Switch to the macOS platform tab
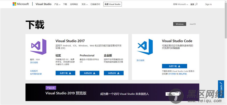 (x=193, y=24)
